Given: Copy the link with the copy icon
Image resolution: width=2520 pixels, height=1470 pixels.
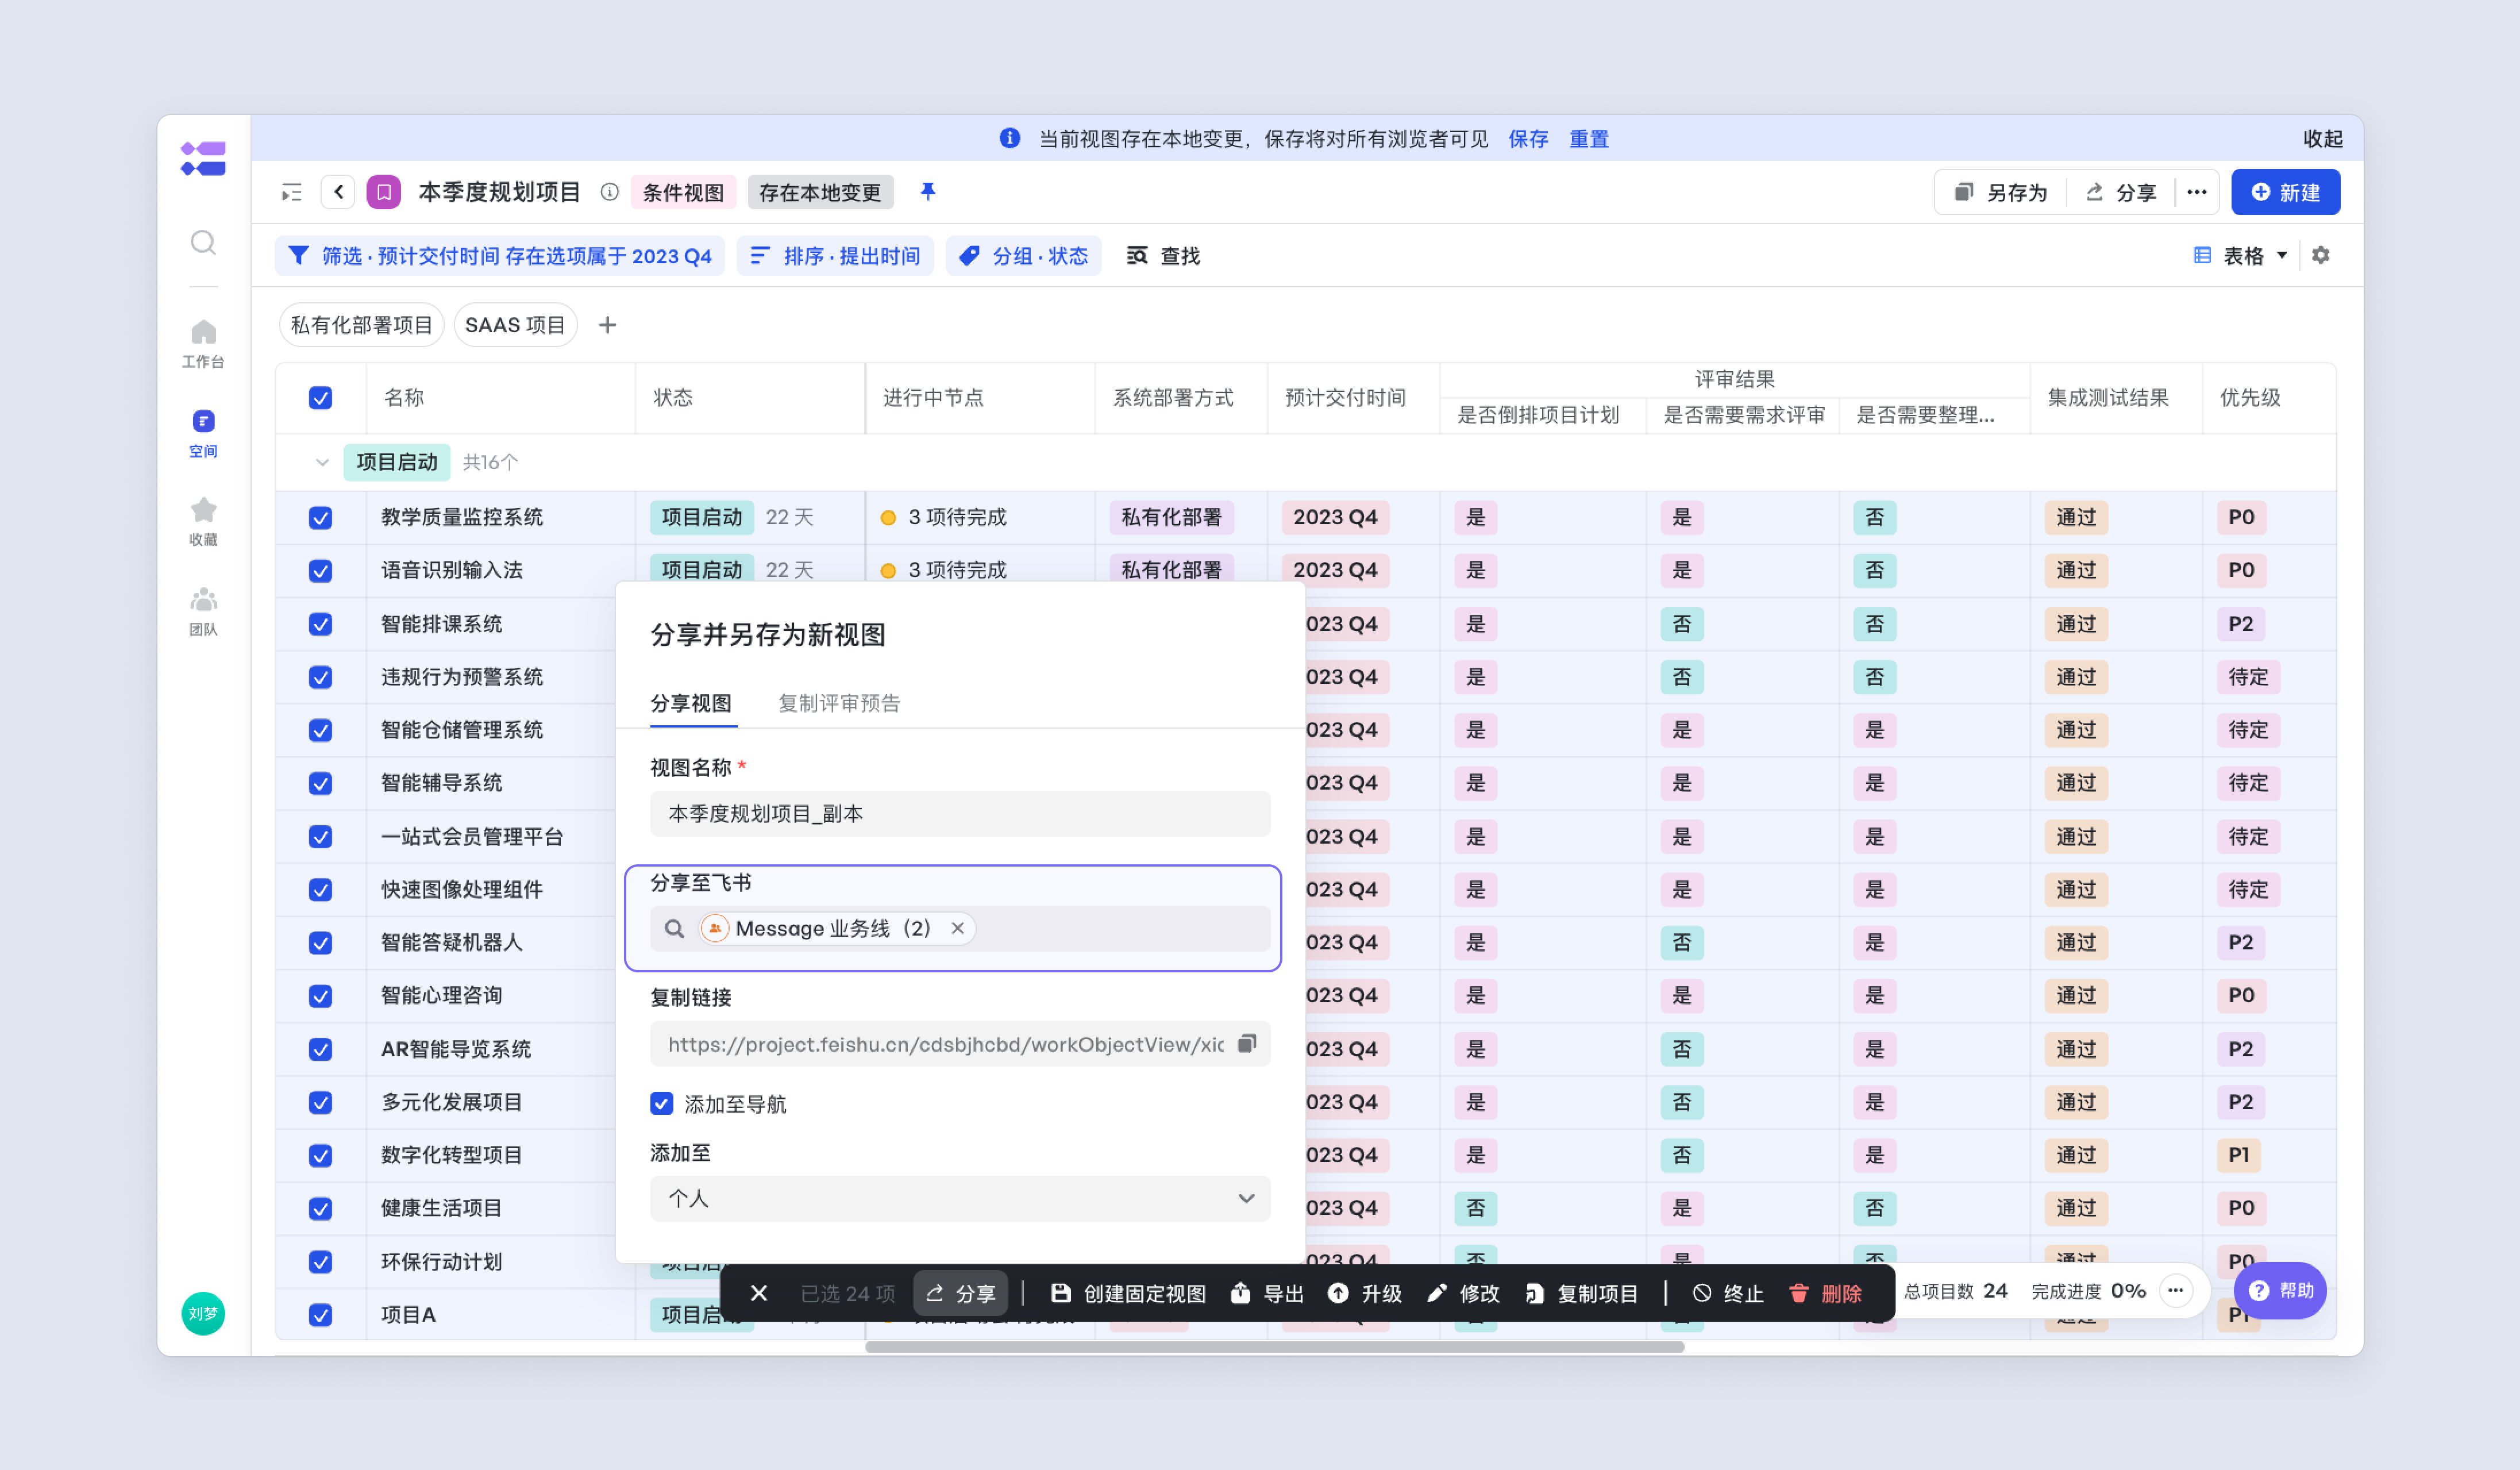Looking at the screenshot, I should point(1246,1043).
